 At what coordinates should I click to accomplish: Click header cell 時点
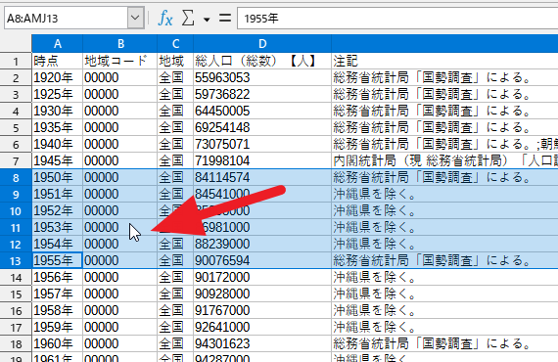point(58,62)
